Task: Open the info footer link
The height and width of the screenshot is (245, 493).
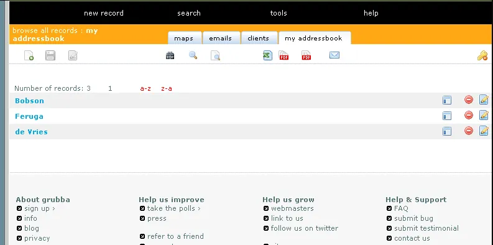Action: pyautogui.click(x=30, y=218)
